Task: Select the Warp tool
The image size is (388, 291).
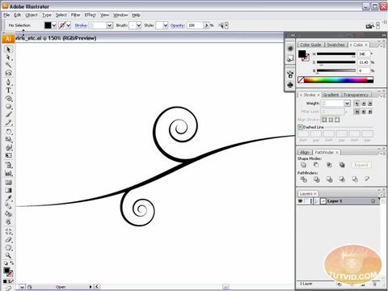Action: [8, 147]
